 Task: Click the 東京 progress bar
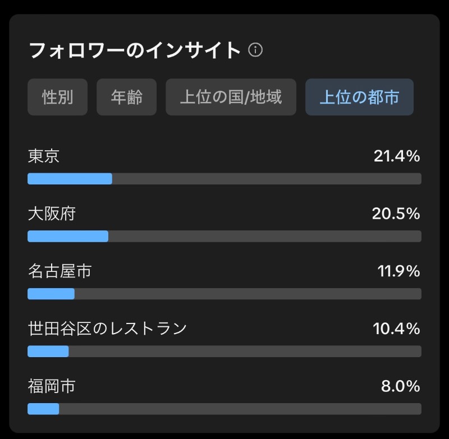click(224, 179)
